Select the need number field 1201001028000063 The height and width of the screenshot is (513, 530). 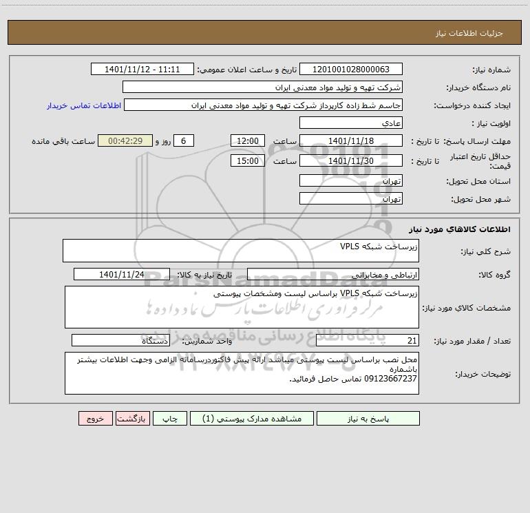[351, 70]
